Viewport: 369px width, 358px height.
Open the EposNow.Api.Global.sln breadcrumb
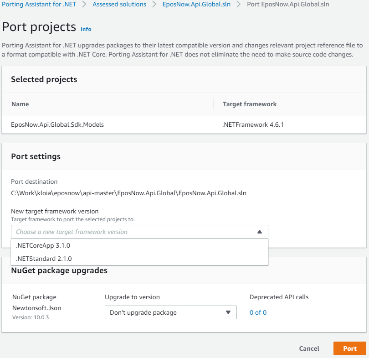[x=196, y=4]
